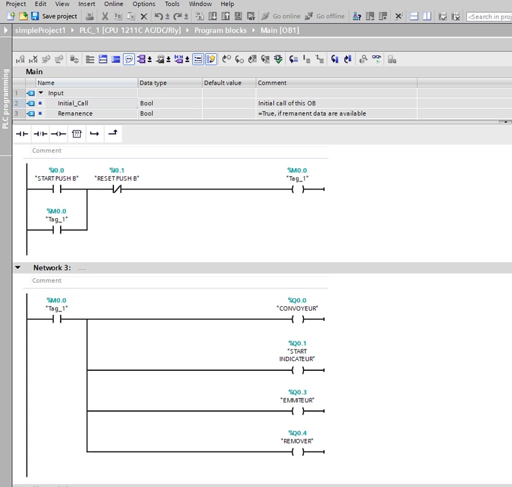Click the Go online button
The height and width of the screenshot is (487, 512).
281,16
